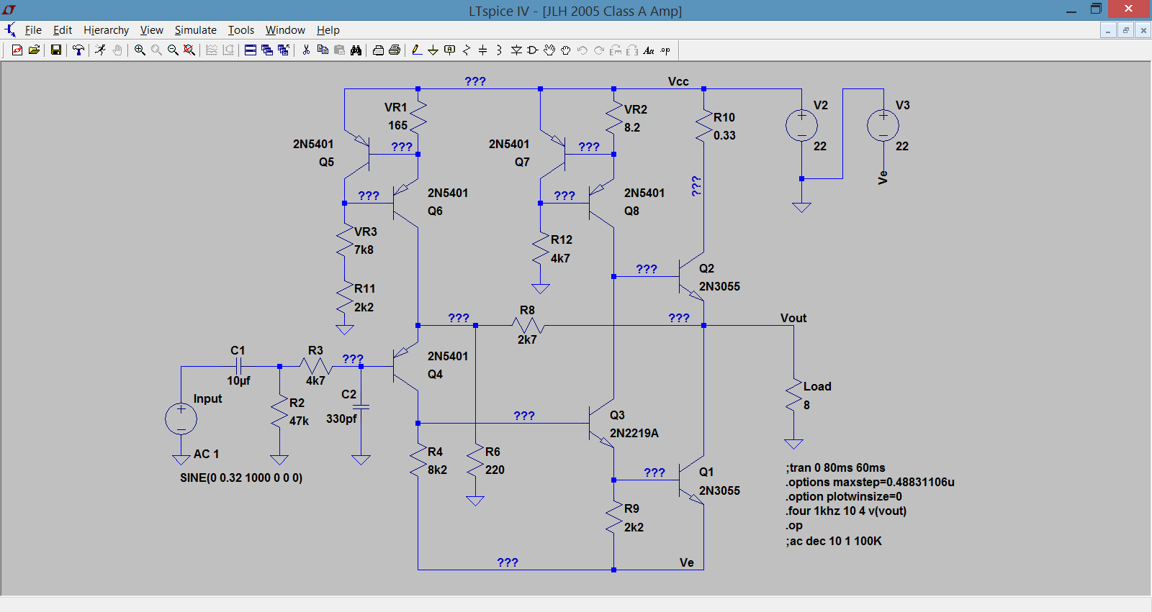1152x612 pixels.
Task: Place a resistor from the toolbar
Action: tap(467, 50)
